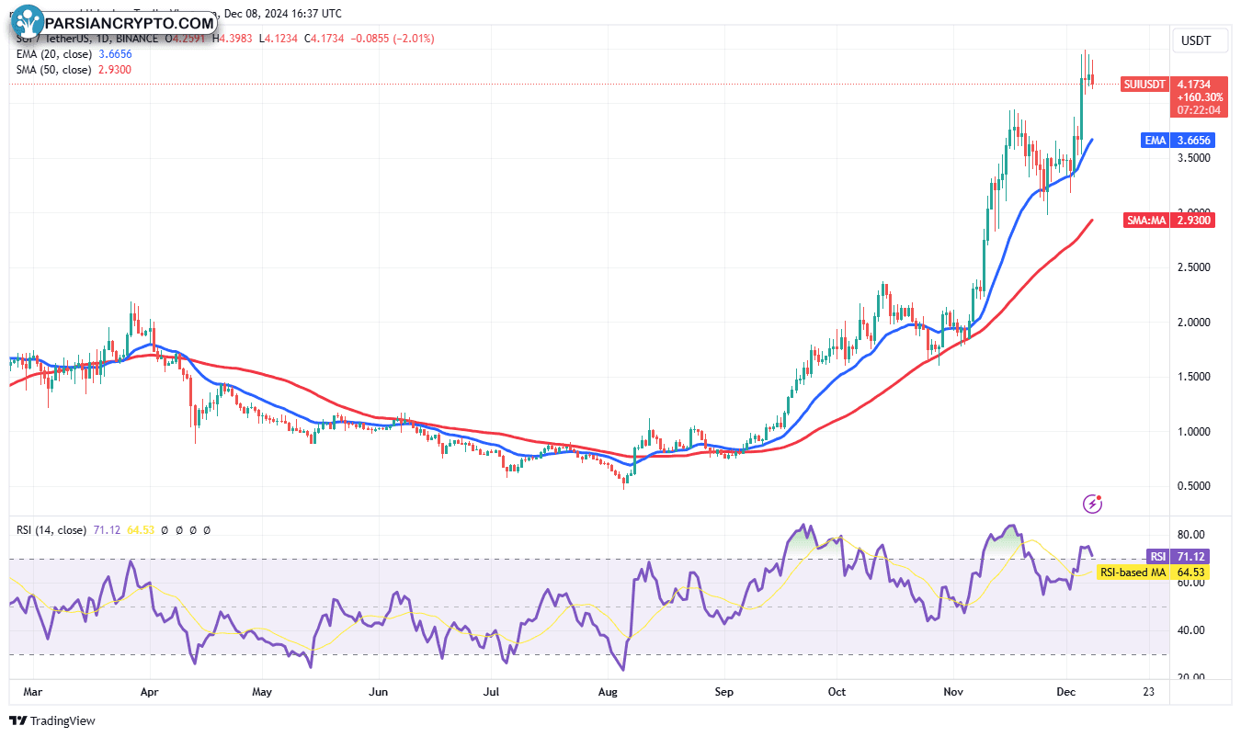1241x737 pixels.
Task: Click the 80.00 RSI axis label
Action: (1191, 535)
